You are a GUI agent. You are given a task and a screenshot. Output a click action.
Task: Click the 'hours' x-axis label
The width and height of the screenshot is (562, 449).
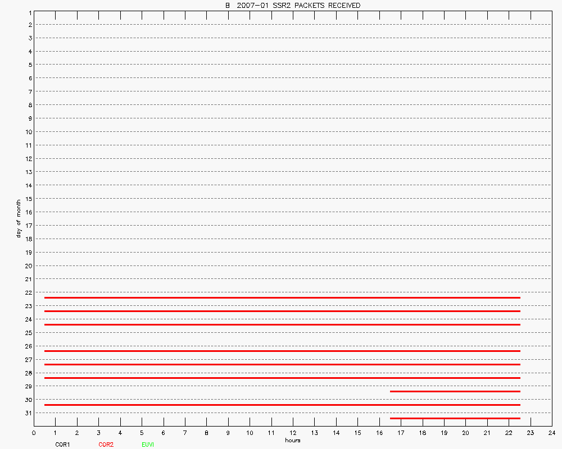coord(292,441)
